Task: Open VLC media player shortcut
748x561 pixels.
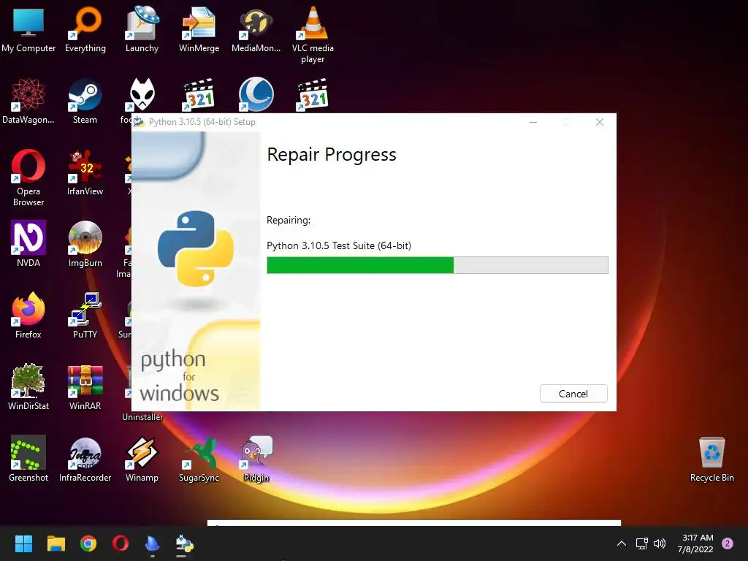Action: (313, 35)
